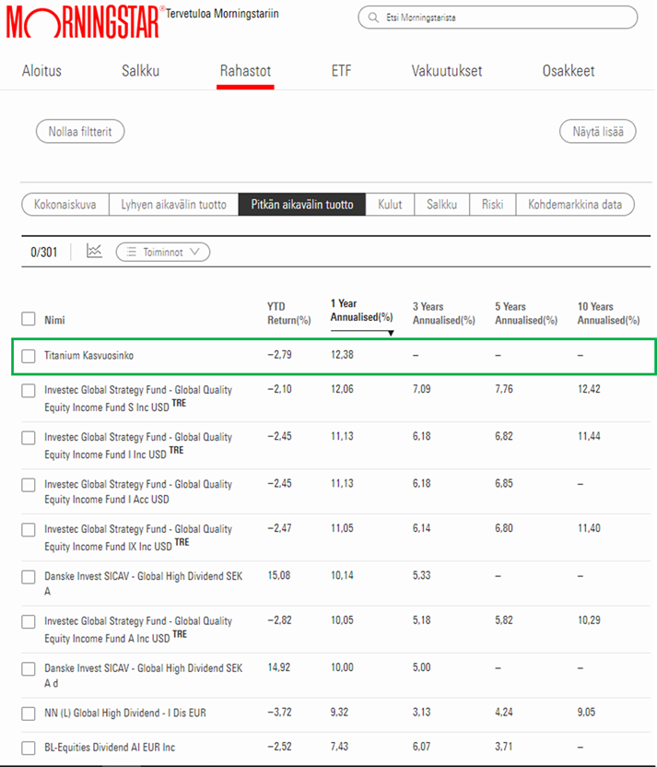Check the Investec Fund I Acc USD checkbox
The height and width of the screenshot is (767, 657).
[29, 485]
